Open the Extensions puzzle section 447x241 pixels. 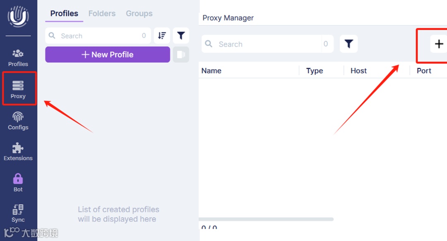18,151
